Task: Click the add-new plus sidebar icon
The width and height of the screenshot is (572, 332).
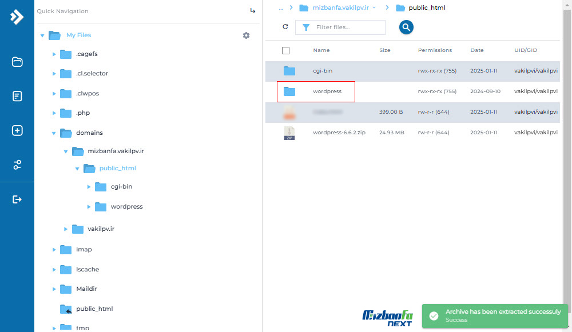Action: pyautogui.click(x=17, y=130)
